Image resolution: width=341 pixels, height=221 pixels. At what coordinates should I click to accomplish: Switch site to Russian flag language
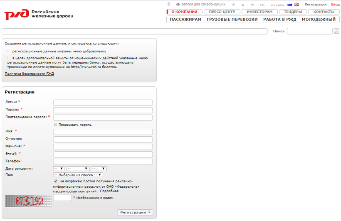(x=290, y=5)
